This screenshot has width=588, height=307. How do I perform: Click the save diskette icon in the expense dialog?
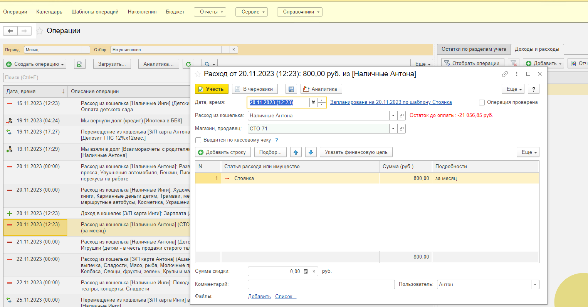pyautogui.click(x=291, y=89)
